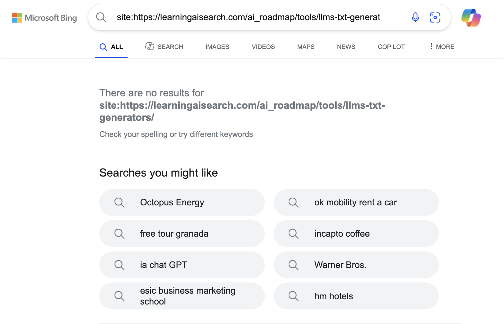Select the COPILOT tab
This screenshot has width=504, height=324.
(x=391, y=47)
